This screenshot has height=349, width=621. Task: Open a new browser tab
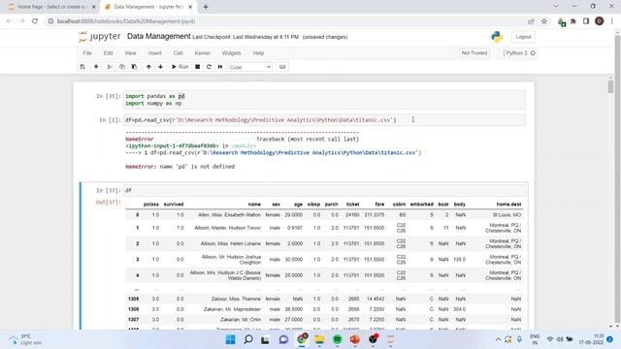pos(206,7)
